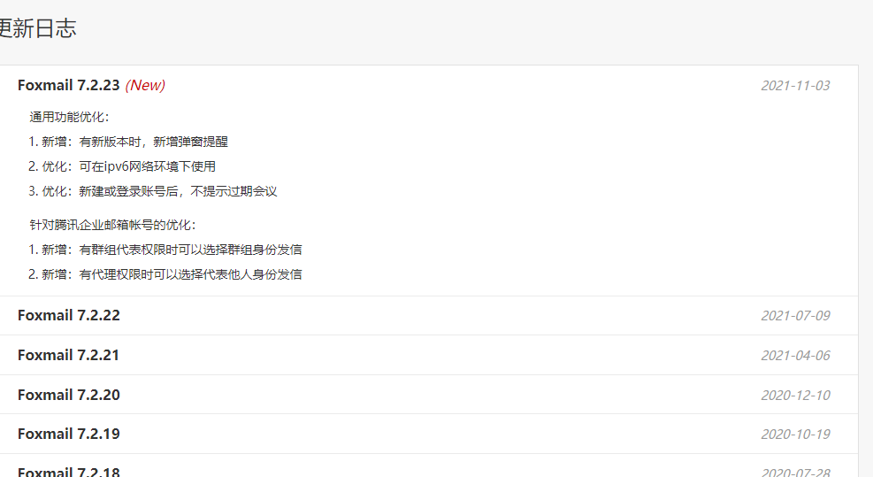Click the 更新日志 page heading
The height and width of the screenshot is (477, 873).
(x=37, y=28)
